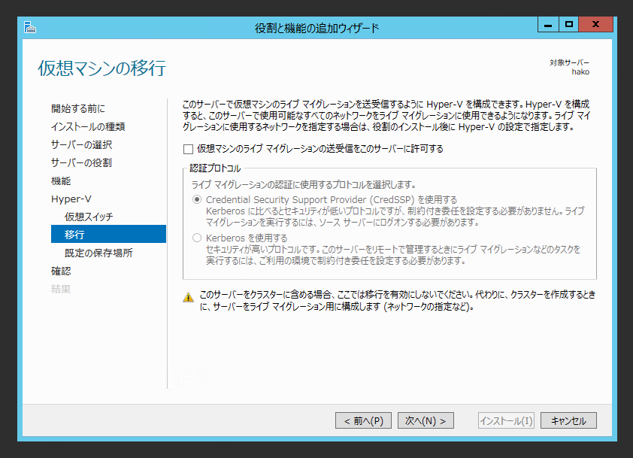The height and width of the screenshot is (458, 633).
Task: Go to 開始する前に step
Action: (x=78, y=108)
